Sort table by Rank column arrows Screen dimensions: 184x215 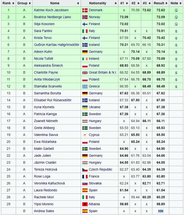pyautogui.click(x=13, y=3)
